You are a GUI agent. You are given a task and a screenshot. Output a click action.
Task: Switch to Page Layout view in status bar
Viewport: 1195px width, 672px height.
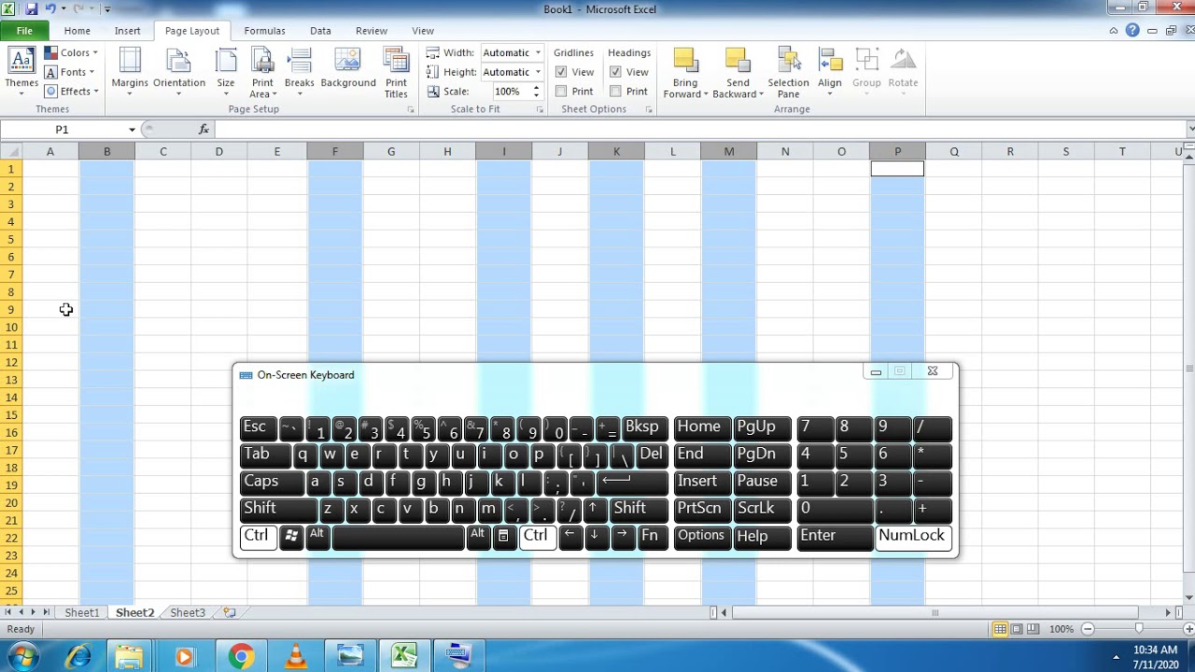(x=1018, y=629)
